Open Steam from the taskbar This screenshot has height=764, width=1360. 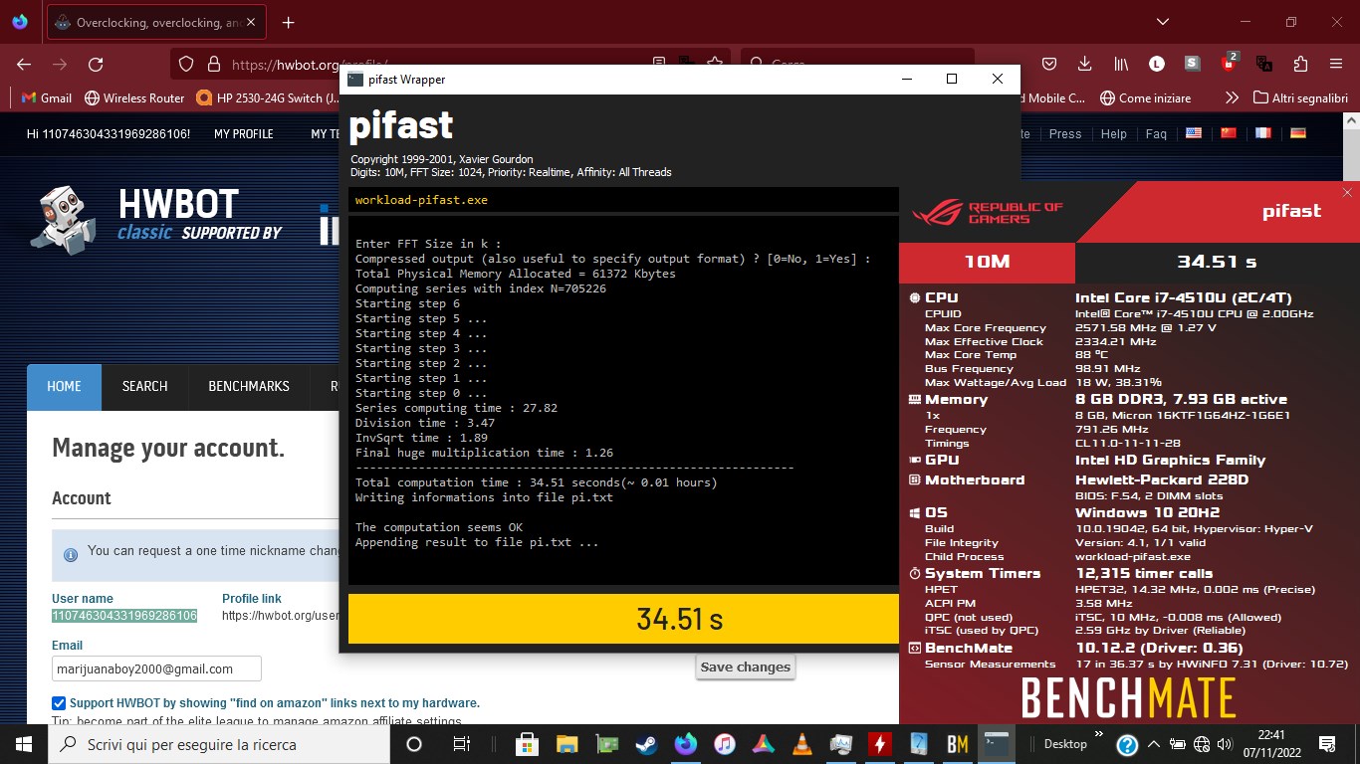[646, 744]
